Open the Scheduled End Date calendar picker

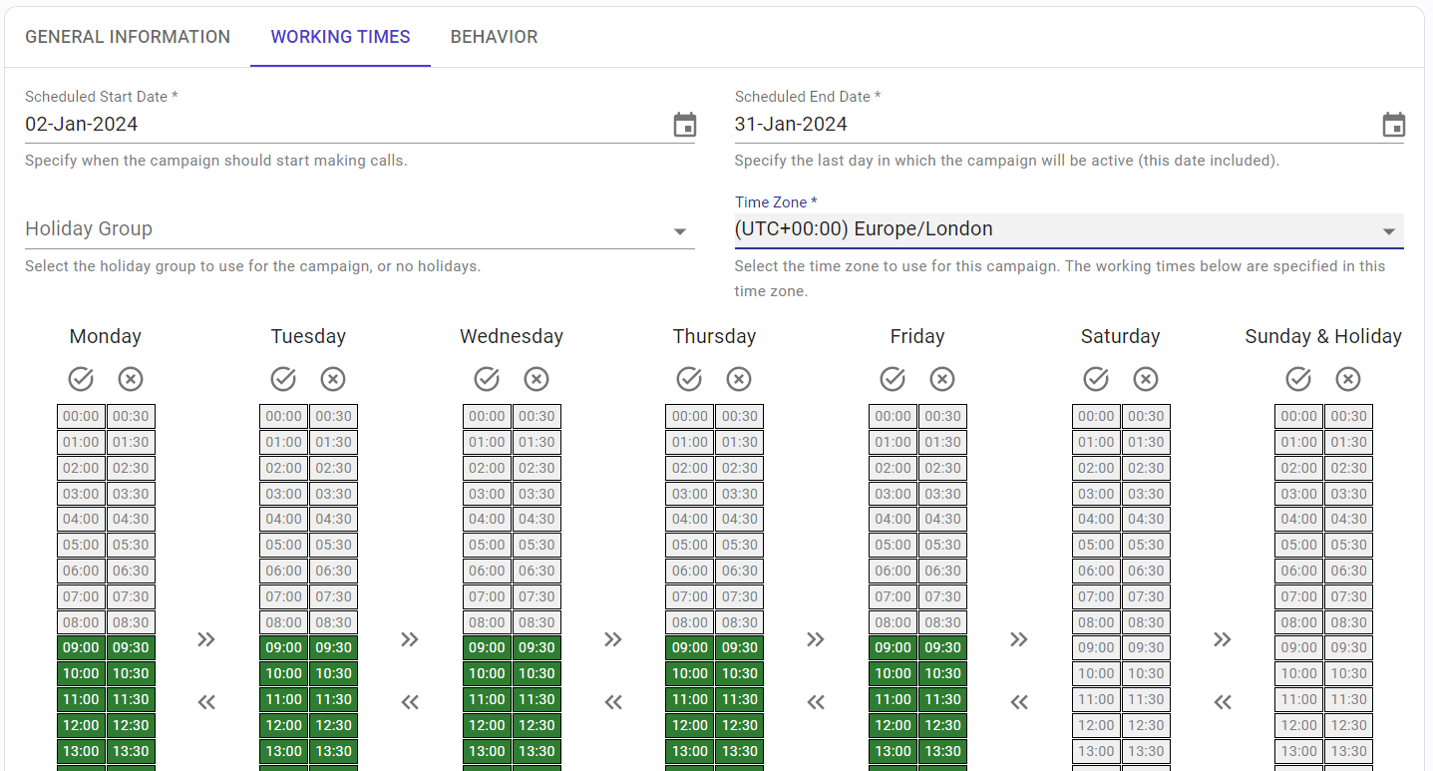pos(1393,125)
